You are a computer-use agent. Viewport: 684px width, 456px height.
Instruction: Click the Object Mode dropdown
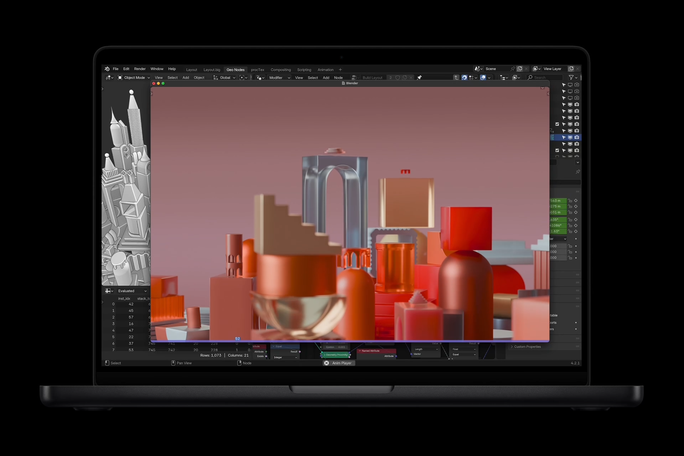coord(134,77)
